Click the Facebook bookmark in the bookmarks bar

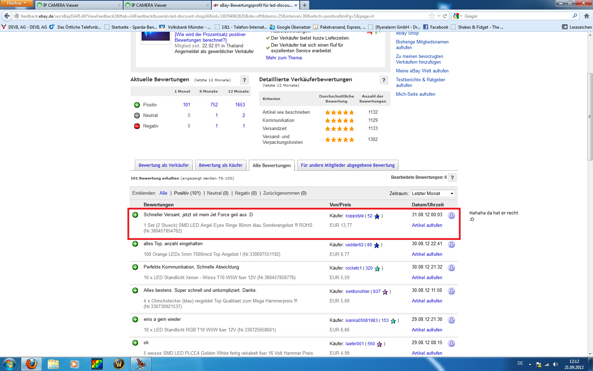pos(436,27)
